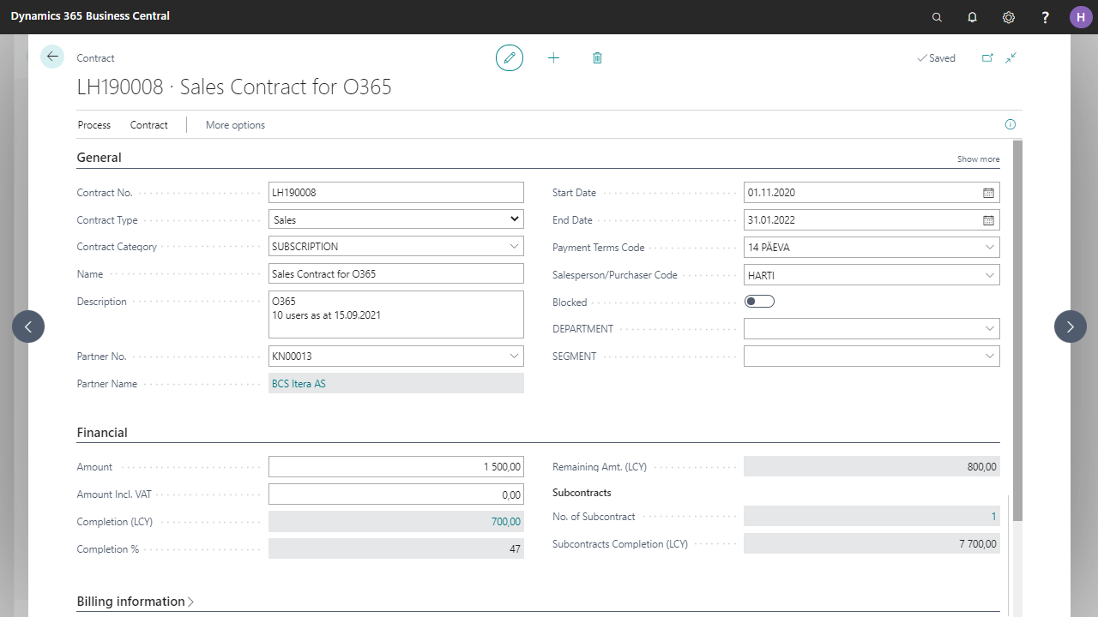
Task: Toggle the Blocked switch
Action: click(x=760, y=302)
